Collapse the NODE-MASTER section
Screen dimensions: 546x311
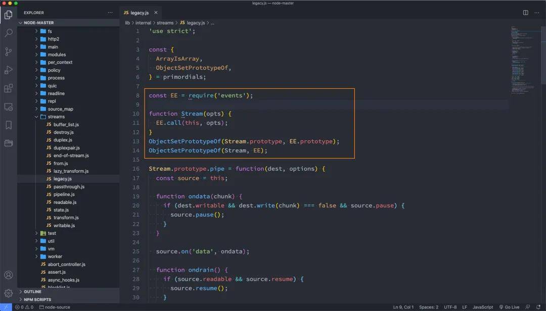click(68, 23)
